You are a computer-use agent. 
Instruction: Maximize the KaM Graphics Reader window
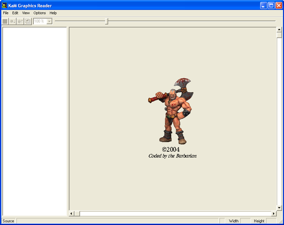point(271,6)
